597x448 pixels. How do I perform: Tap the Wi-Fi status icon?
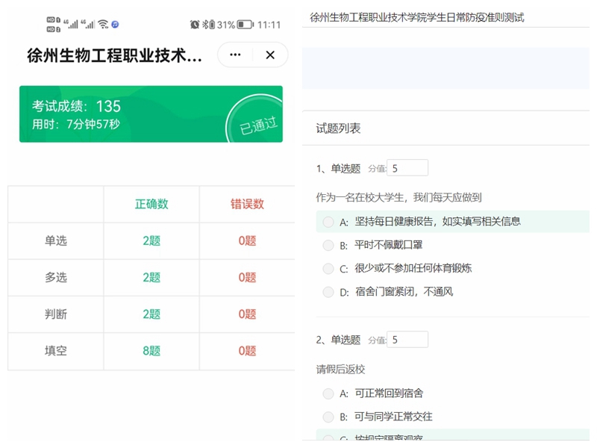pos(103,25)
